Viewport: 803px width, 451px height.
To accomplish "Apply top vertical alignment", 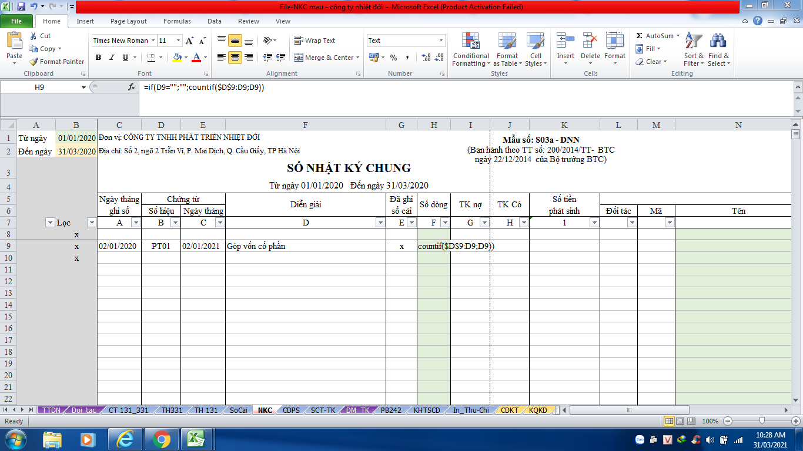I will coord(222,41).
